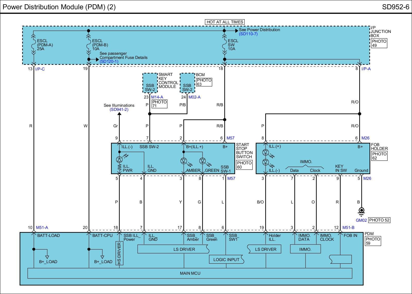This screenshot has height=294, width=412.
Task: Select the AMBER LED symbol
Action: [183, 161]
